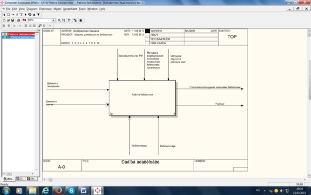Pick the Squiggle lightning tool
Image resolution: width=311 pixels, height=195 pixels.
pos(17,14)
